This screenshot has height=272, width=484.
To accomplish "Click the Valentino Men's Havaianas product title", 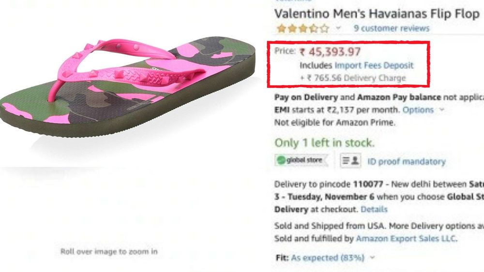I will (x=377, y=14).
